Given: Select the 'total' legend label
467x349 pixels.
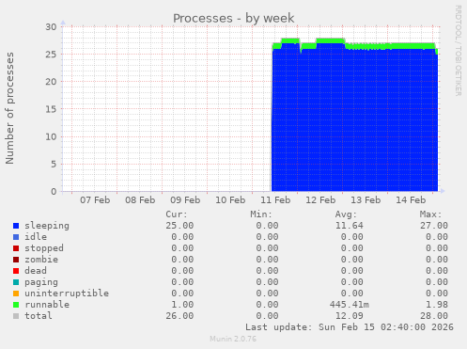Looking at the screenshot, I should (x=39, y=316).
